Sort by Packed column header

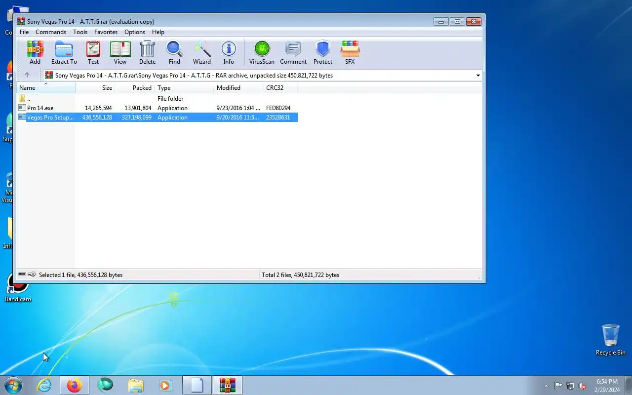click(134, 88)
